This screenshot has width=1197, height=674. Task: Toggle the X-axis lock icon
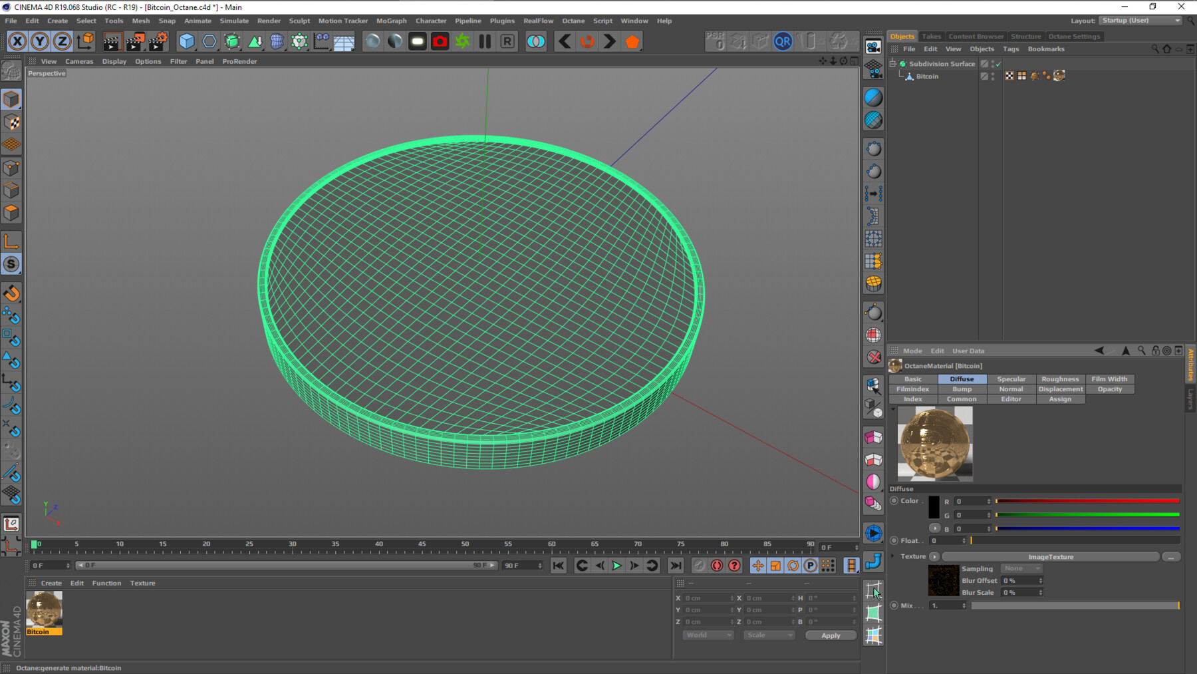point(17,41)
